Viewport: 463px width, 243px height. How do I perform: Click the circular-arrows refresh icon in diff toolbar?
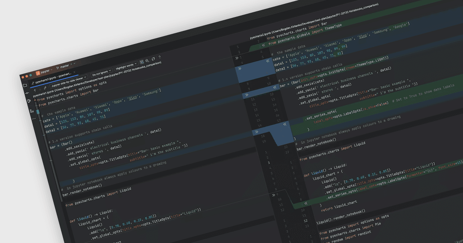pos(153,59)
